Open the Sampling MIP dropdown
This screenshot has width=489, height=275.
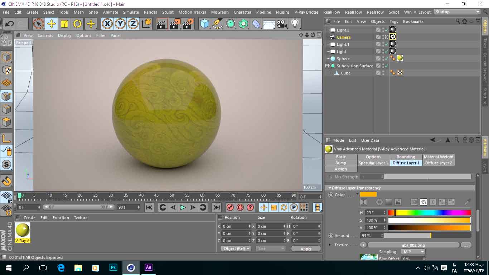(413, 252)
